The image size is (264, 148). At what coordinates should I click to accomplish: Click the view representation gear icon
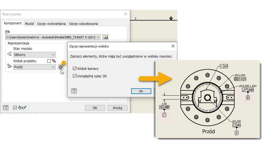61,67
